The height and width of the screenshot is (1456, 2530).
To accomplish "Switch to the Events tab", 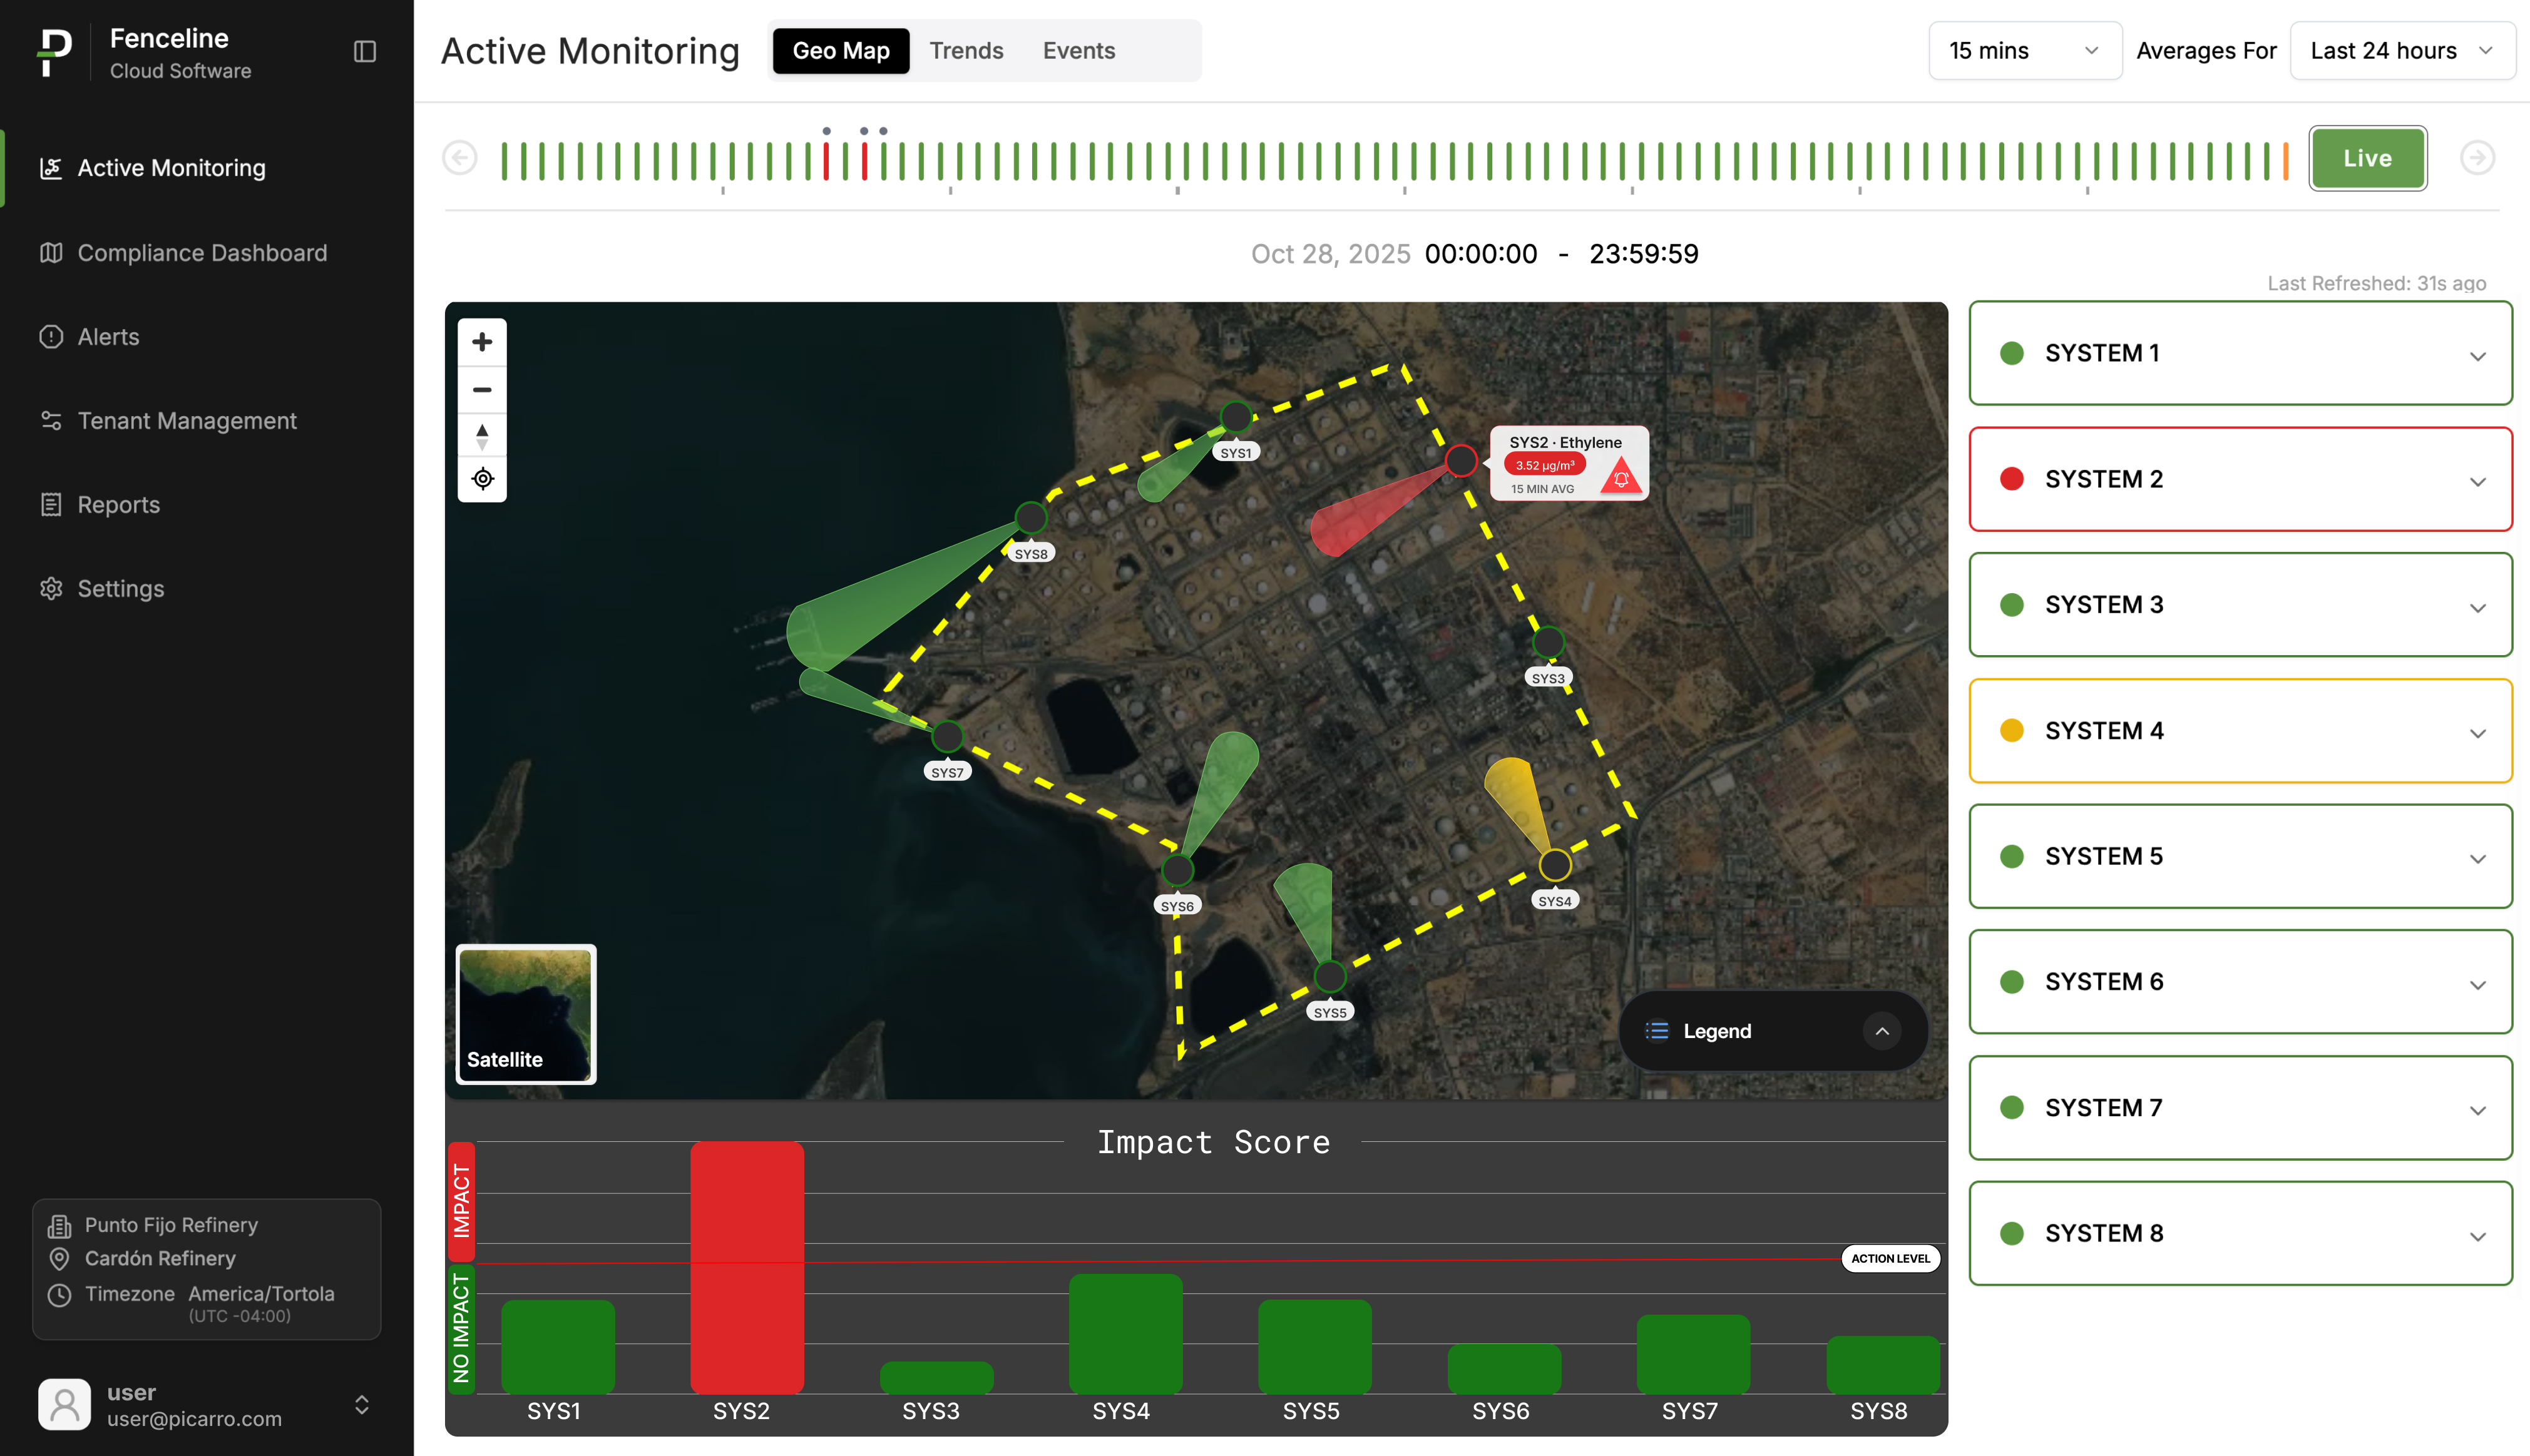I will [1078, 51].
